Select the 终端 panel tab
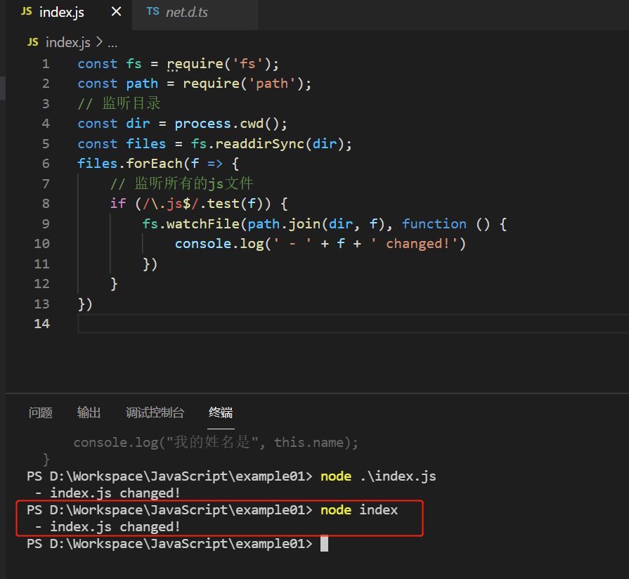 [x=221, y=412]
